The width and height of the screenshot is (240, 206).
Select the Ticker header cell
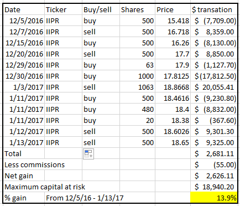pos(63,9)
